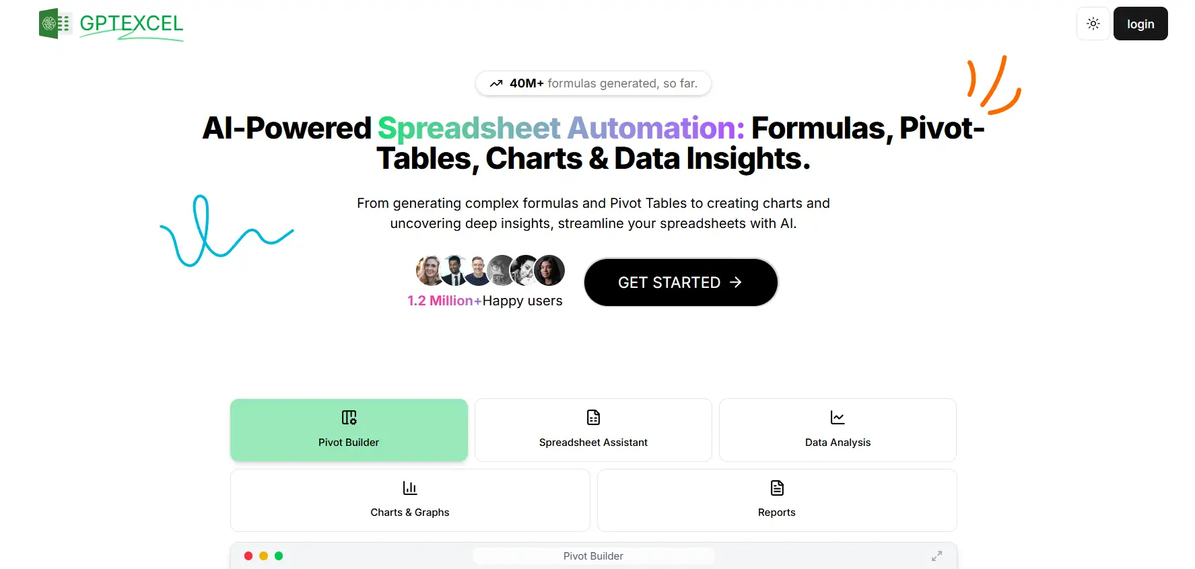
Task: Click the login button
Action: [x=1140, y=24]
